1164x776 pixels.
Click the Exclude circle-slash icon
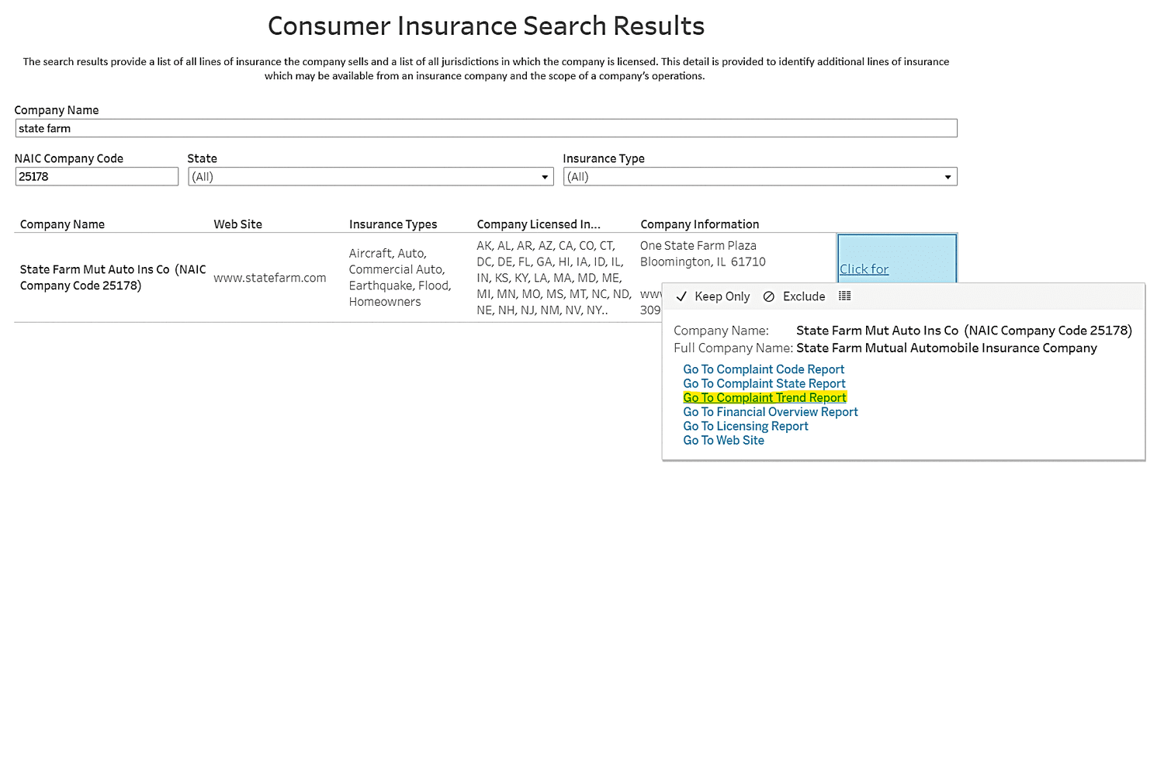[x=769, y=296]
